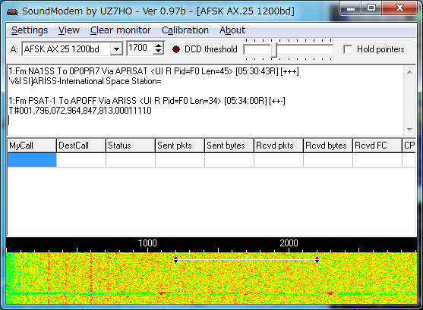Click left waterfall frequency pointer marker
The height and width of the screenshot is (310, 423).
tap(176, 260)
